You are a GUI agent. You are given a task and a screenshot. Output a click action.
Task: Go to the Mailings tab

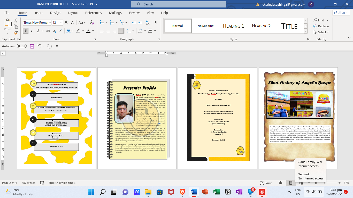click(115, 13)
